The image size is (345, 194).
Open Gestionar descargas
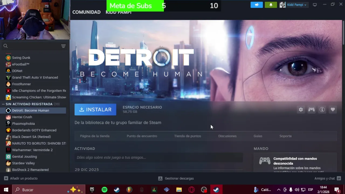pos(179,178)
